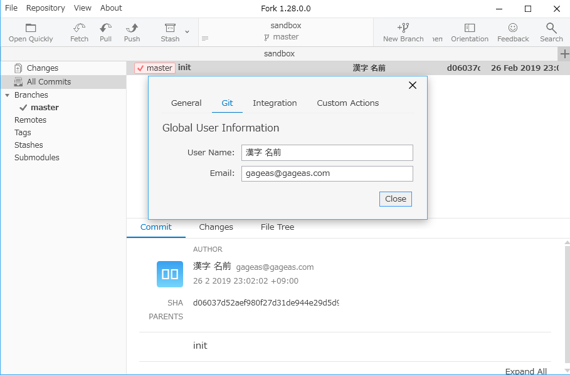This screenshot has height=375, width=570.
Task: Click the blue author avatar
Action: [170, 274]
